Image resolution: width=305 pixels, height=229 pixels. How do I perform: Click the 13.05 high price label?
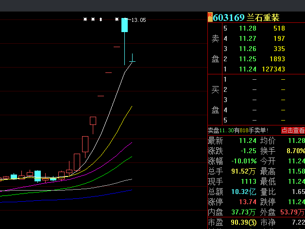click(138, 20)
